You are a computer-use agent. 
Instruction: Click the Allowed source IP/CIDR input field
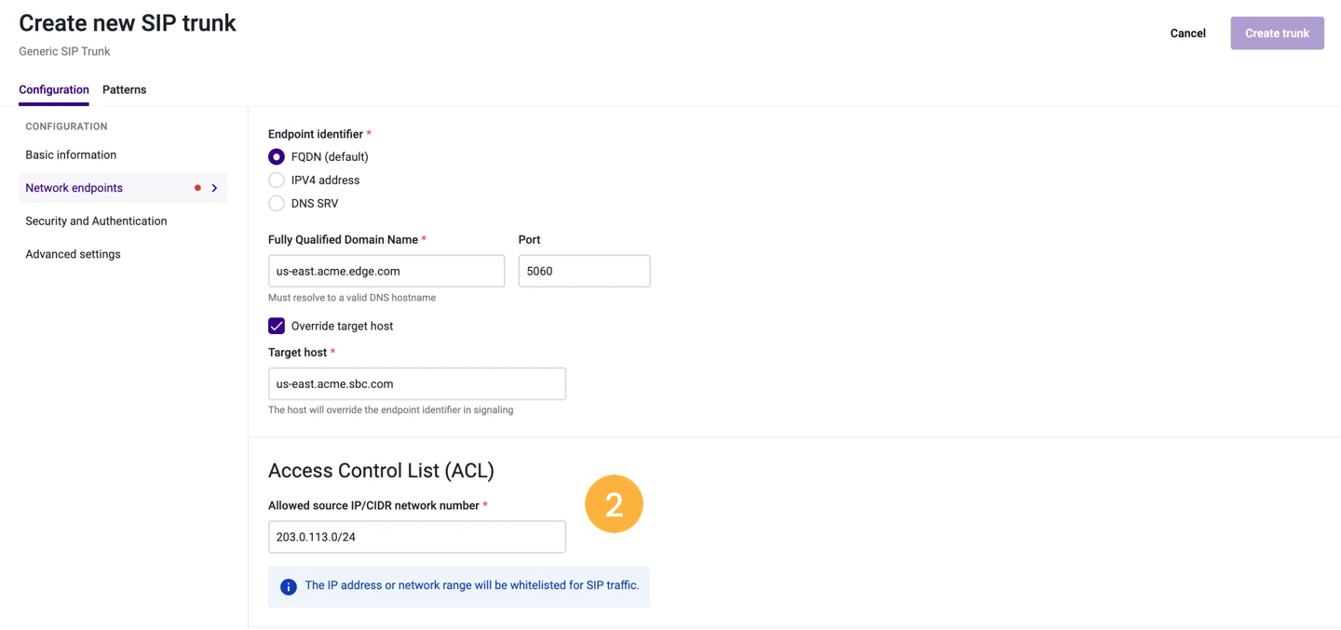[x=417, y=537]
